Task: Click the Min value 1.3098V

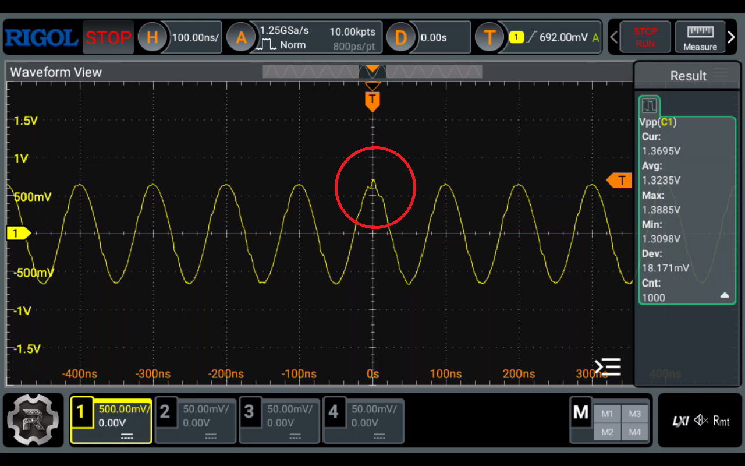Action: (x=661, y=239)
